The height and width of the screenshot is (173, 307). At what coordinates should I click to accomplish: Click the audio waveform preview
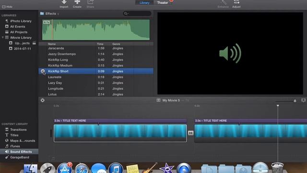(96, 30)
